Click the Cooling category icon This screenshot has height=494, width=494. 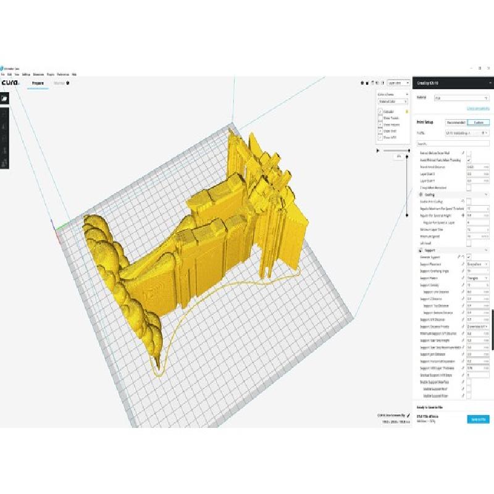(x=421, y=195)
